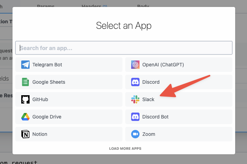Select the Slack app label

coord(149,99)
